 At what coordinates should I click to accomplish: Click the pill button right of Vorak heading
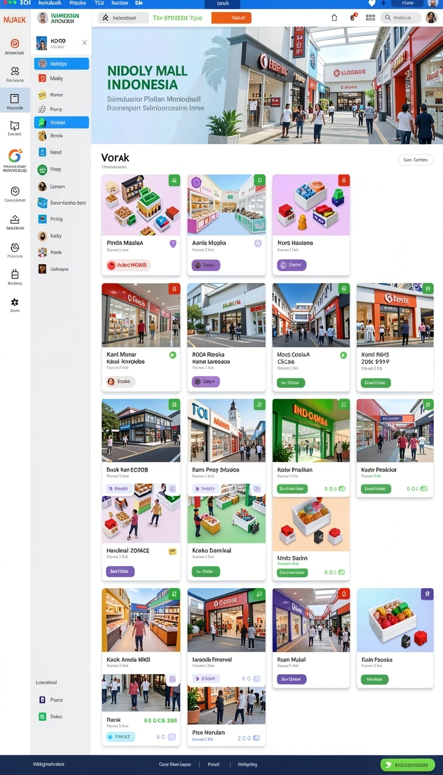click(x=415, y=160)
